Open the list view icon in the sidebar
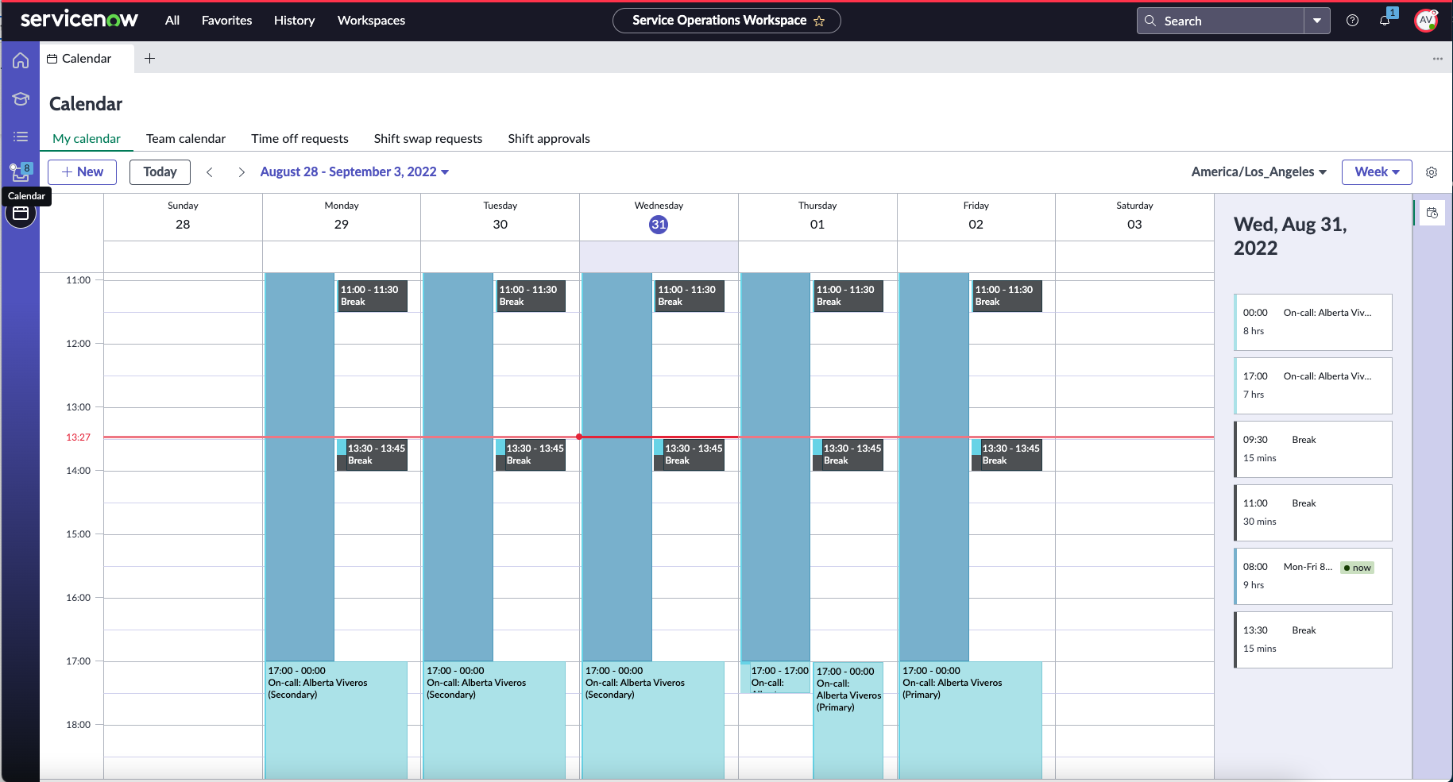 tap(21, 136)
